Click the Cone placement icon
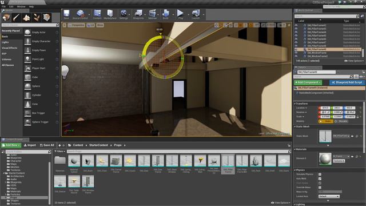 [27, 104]
